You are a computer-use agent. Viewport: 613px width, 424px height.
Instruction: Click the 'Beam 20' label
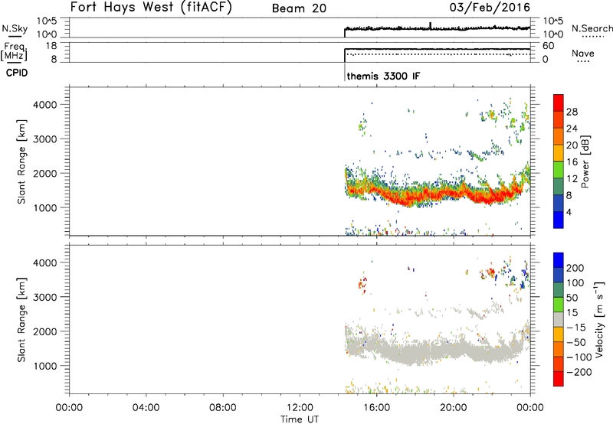click(x=299, y=8)
